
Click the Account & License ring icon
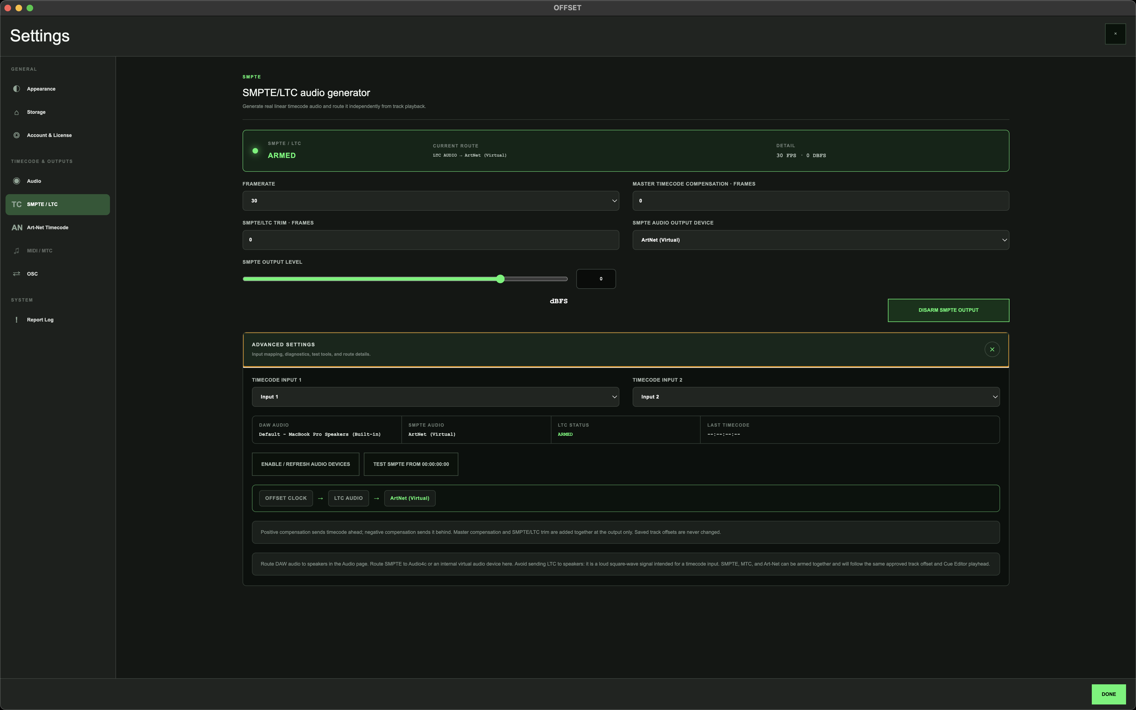pos(16,135)
